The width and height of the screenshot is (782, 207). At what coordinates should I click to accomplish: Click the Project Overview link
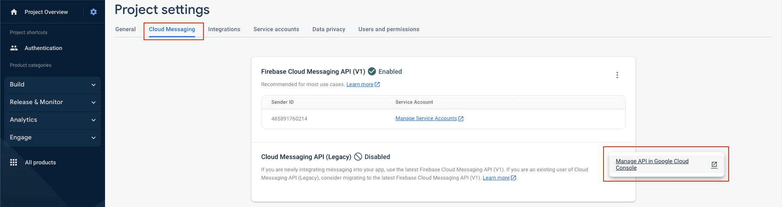[x=46, y=12]
